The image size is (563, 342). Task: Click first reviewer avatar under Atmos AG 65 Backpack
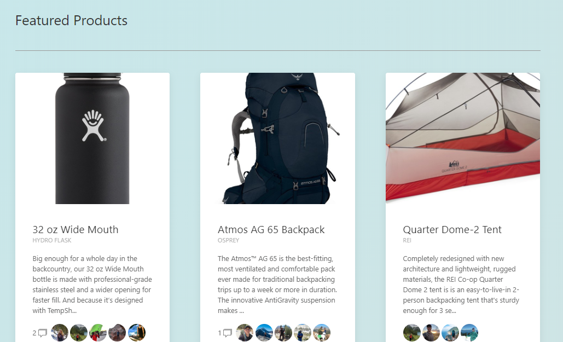[245, 333]
